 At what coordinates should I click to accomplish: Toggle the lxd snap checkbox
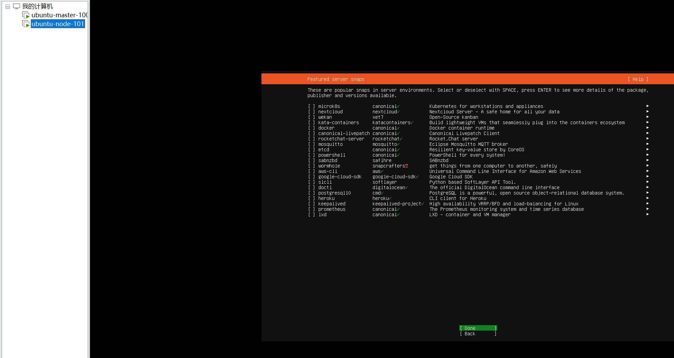pyautogui.click(x=312, y=215)
